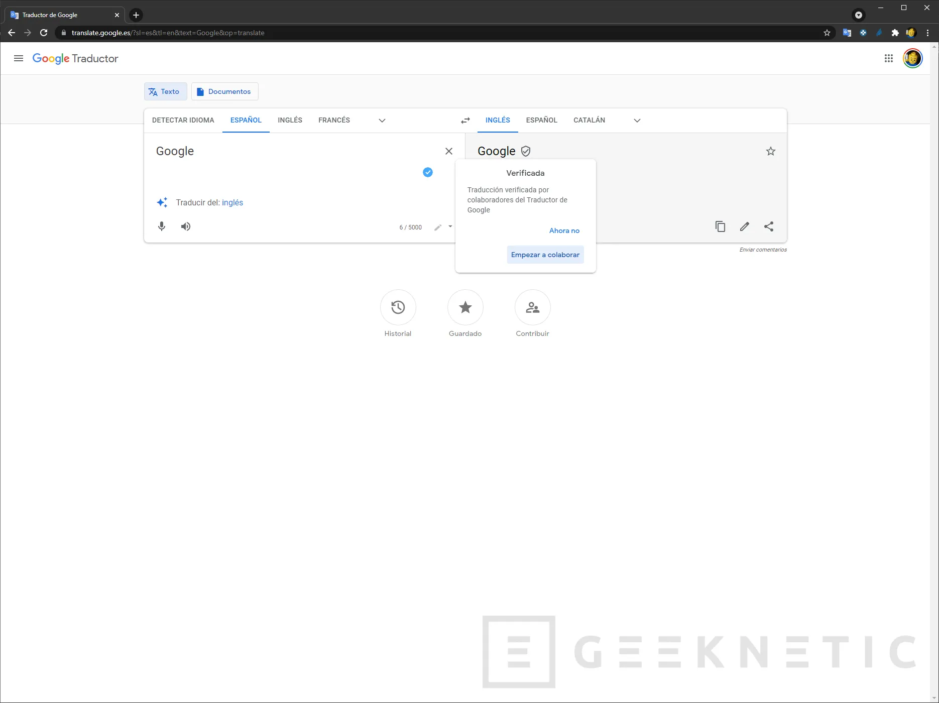Open the Google apps grid icon

pos(888,59)
